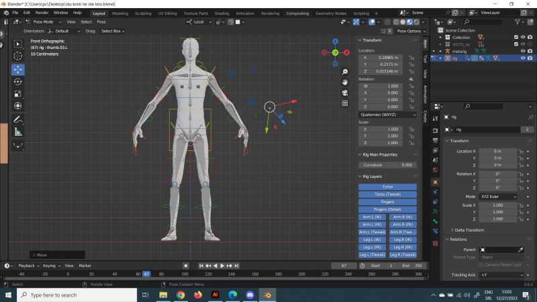Play the animation forward
Image resolution: width=537 pixels, height=302 pixels.
point(222,266)
